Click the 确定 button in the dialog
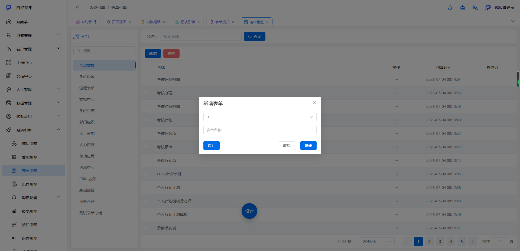 click(x=308, y=146)
